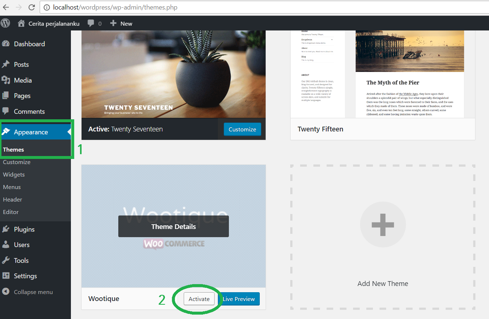489x319 pixels.
Task: Click the Pages icon in sidebar
Action: click(x=6, y=95)
